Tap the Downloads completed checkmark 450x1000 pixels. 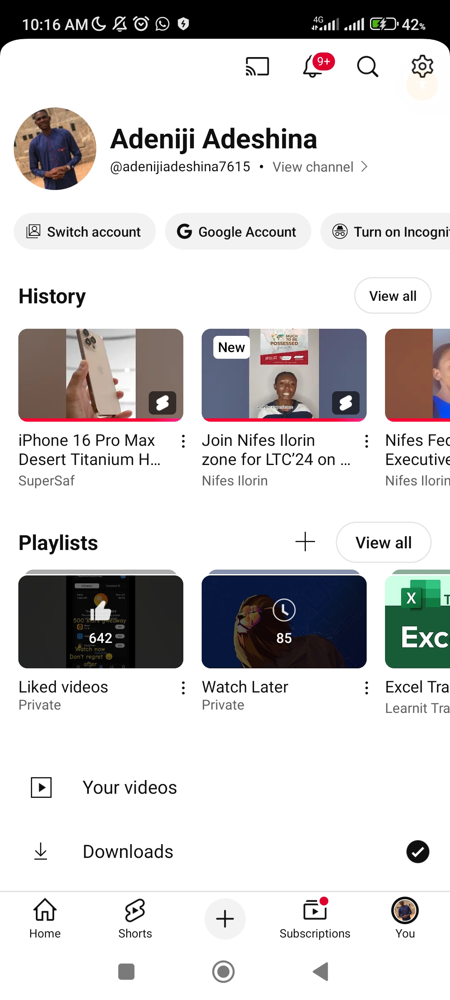click(417, 852)
